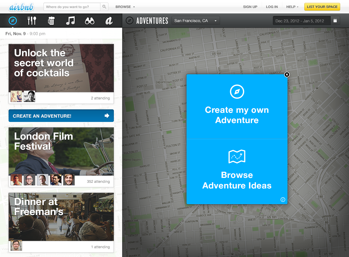Image resolution: width=349 pixels, height=257 pixels.
Task: Click 'Fri, Nov. 9 - 9:00 pm' date header
Action: coord(25,34)
